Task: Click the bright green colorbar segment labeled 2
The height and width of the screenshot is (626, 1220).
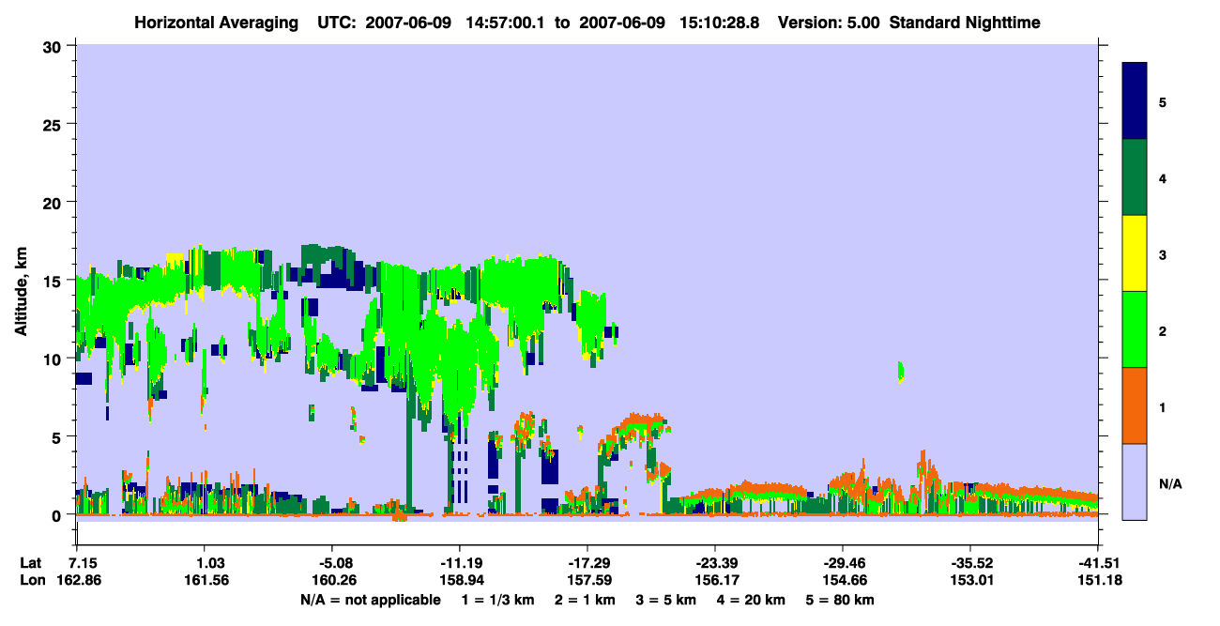Action: [1135, 329]
